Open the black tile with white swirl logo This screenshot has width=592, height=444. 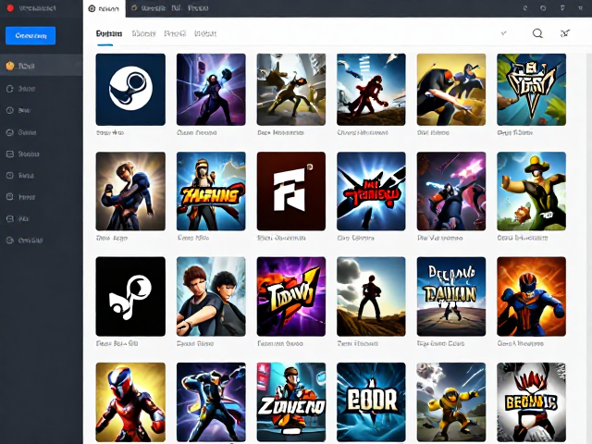[130, 296]
